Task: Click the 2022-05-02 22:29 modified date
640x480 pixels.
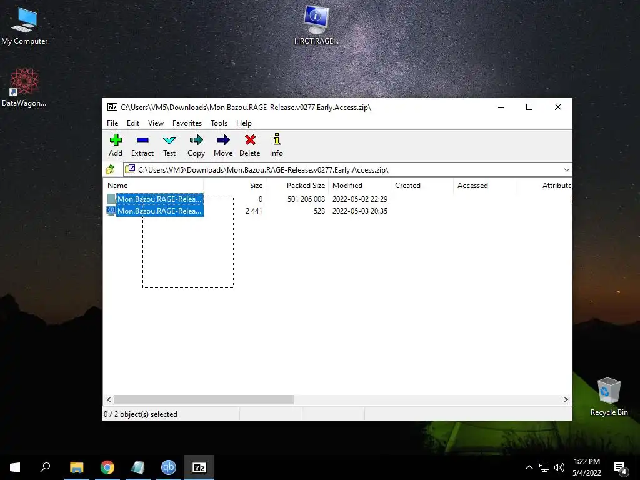Action: (360, 199)
